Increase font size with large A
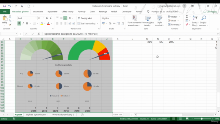 click(x=47, y=18)
